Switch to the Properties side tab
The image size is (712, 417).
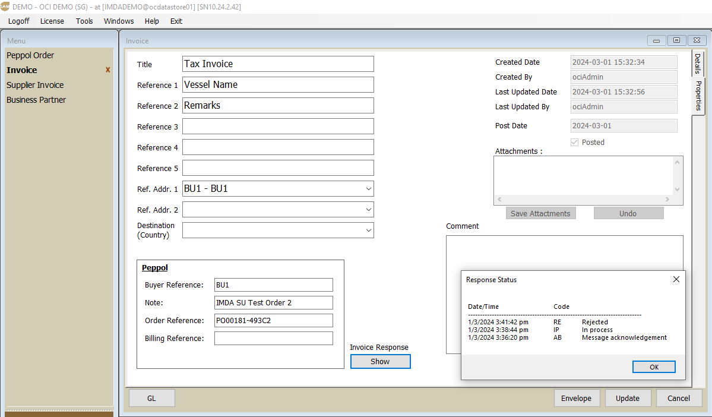[698, 96]
